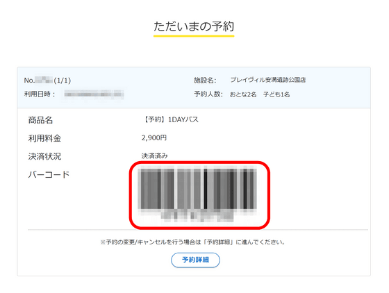This screenshot has width=389, height=293.
Task: Click the 子ども1名 guest count
Action: click(276, 94)
